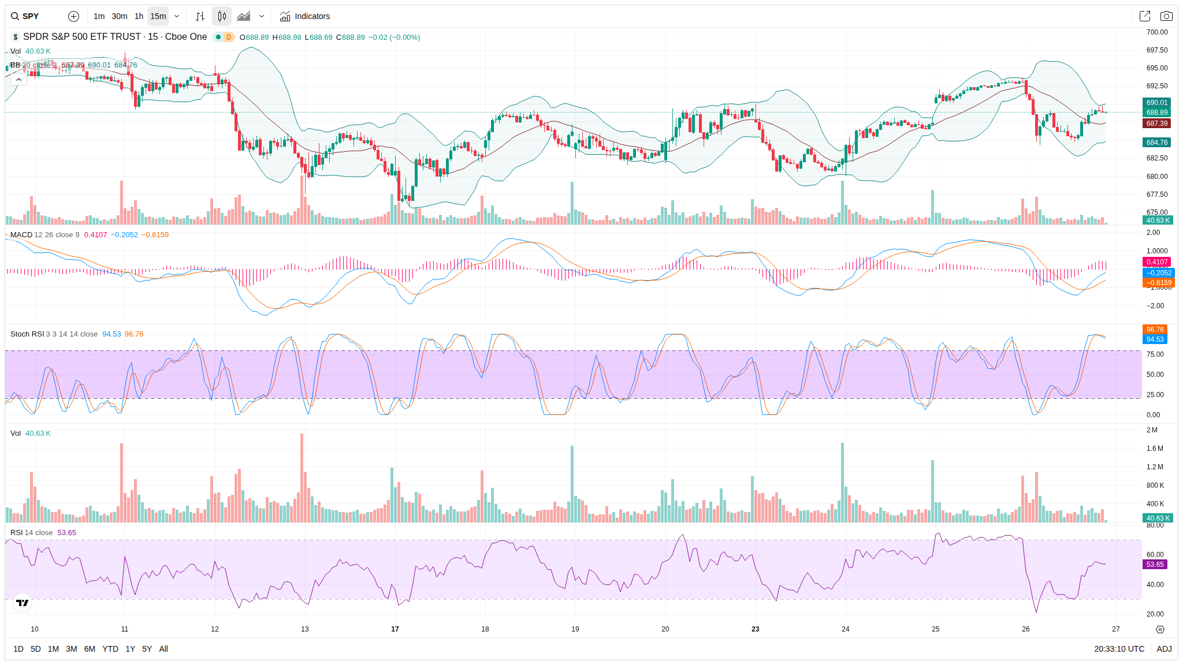Viewport: 1183px width, 665px height.
Task: Take a chart snapshot with camera icon
Action: point(1166,16)
